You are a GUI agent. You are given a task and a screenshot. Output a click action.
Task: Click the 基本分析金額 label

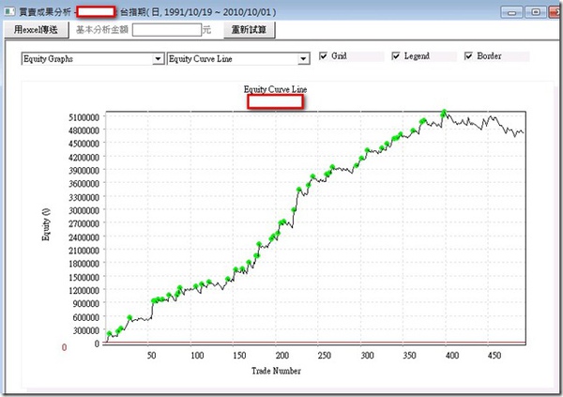click(102, 29)
